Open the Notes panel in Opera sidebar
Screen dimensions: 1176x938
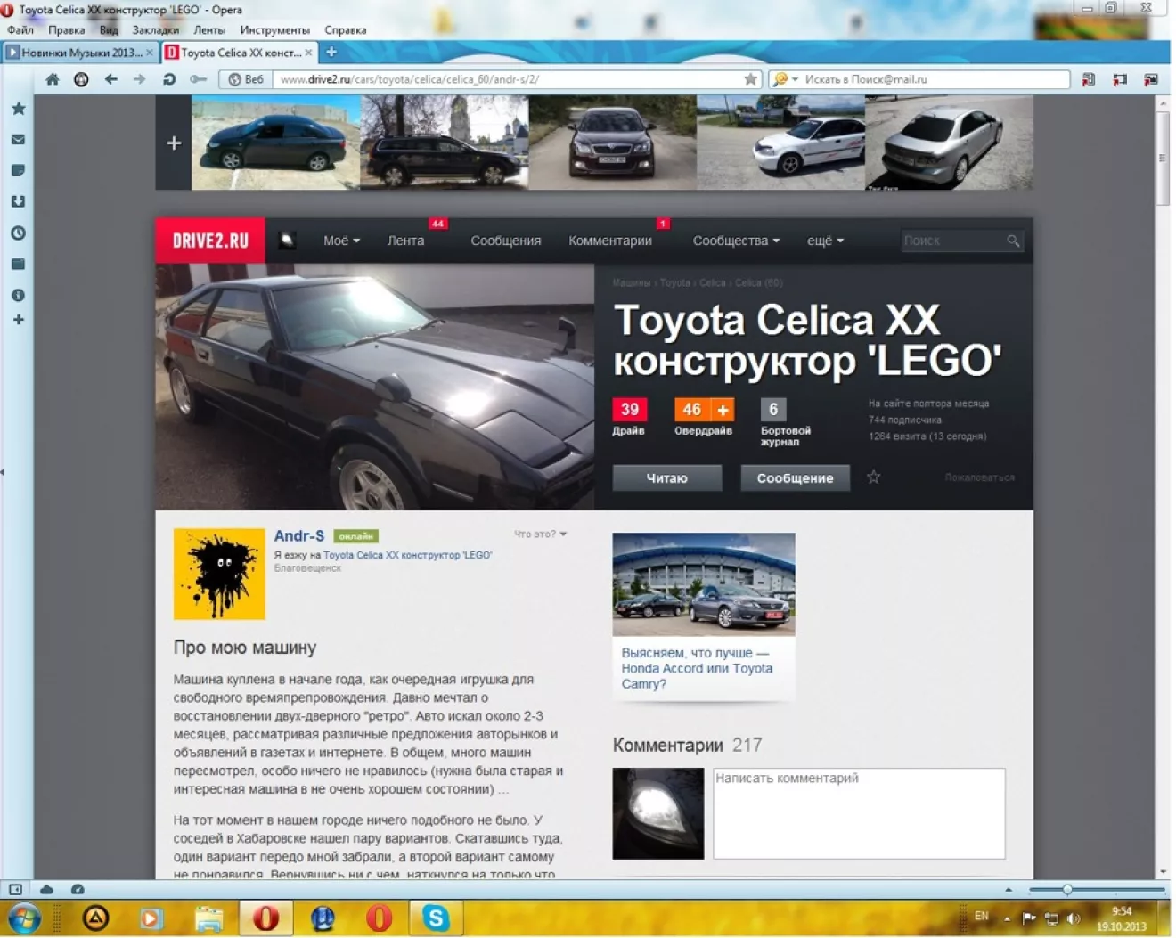click(x=18, y=170)
